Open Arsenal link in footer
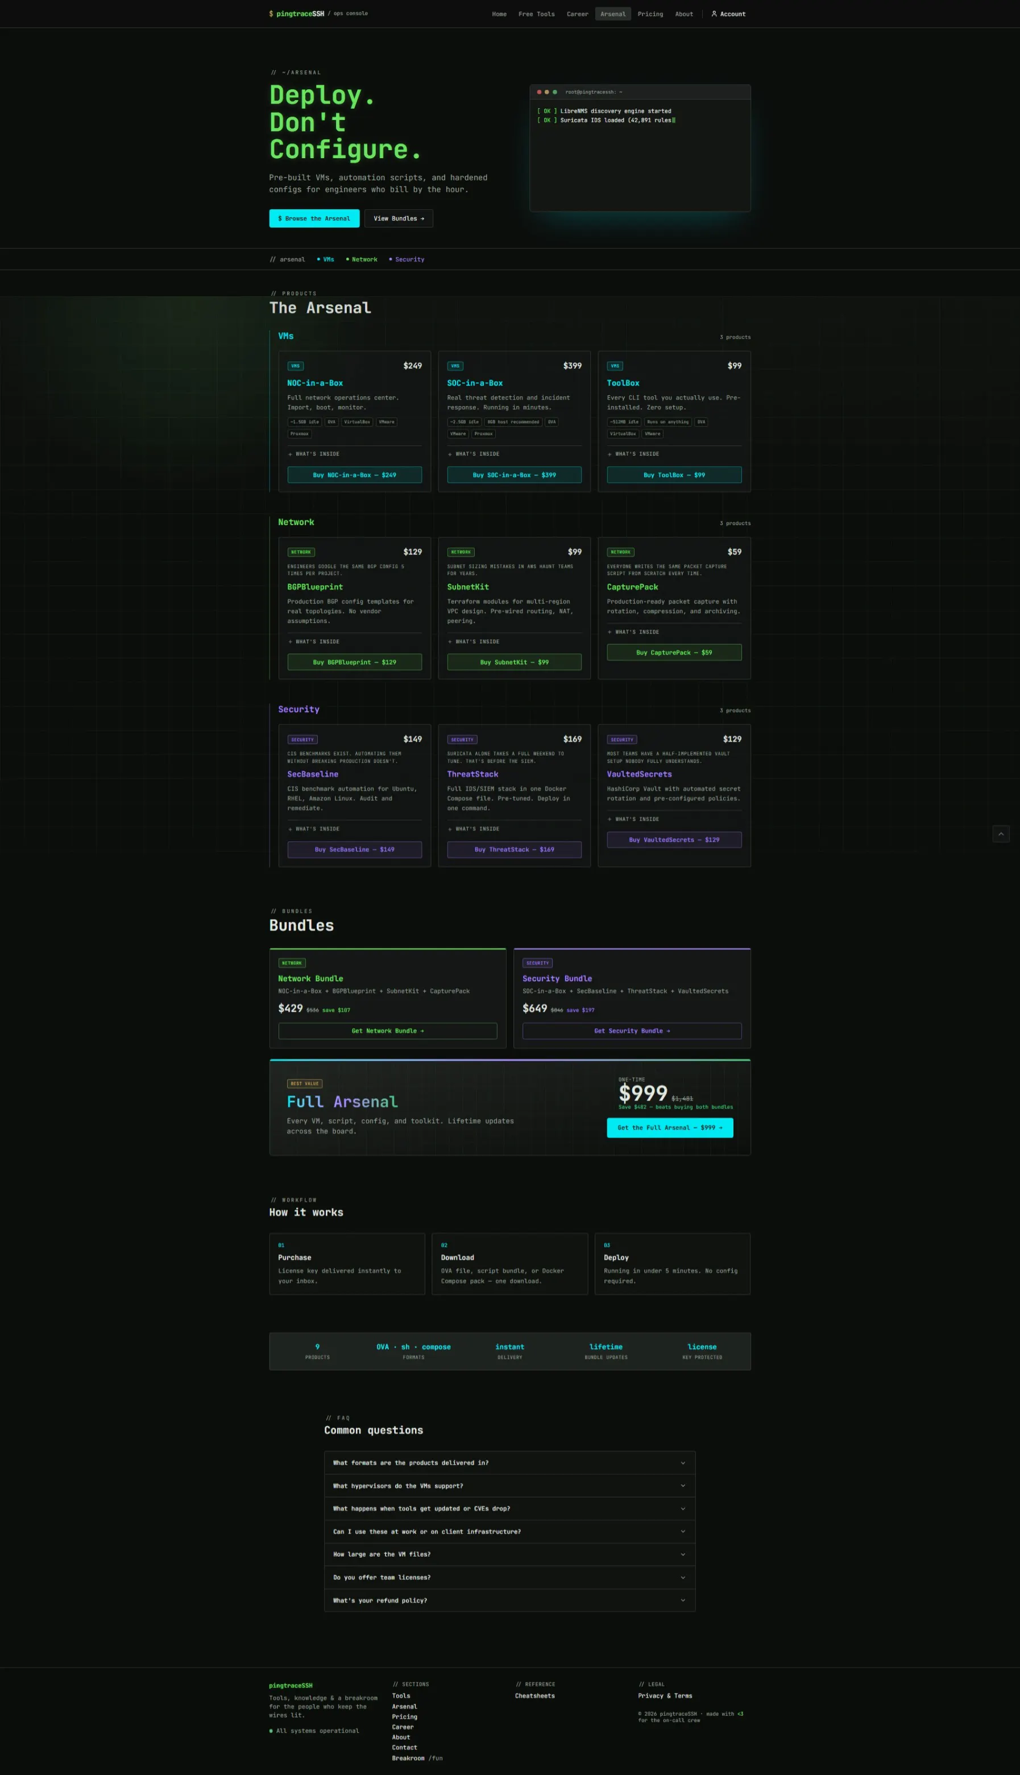 pyautogui.click(x=404, y=1707)
